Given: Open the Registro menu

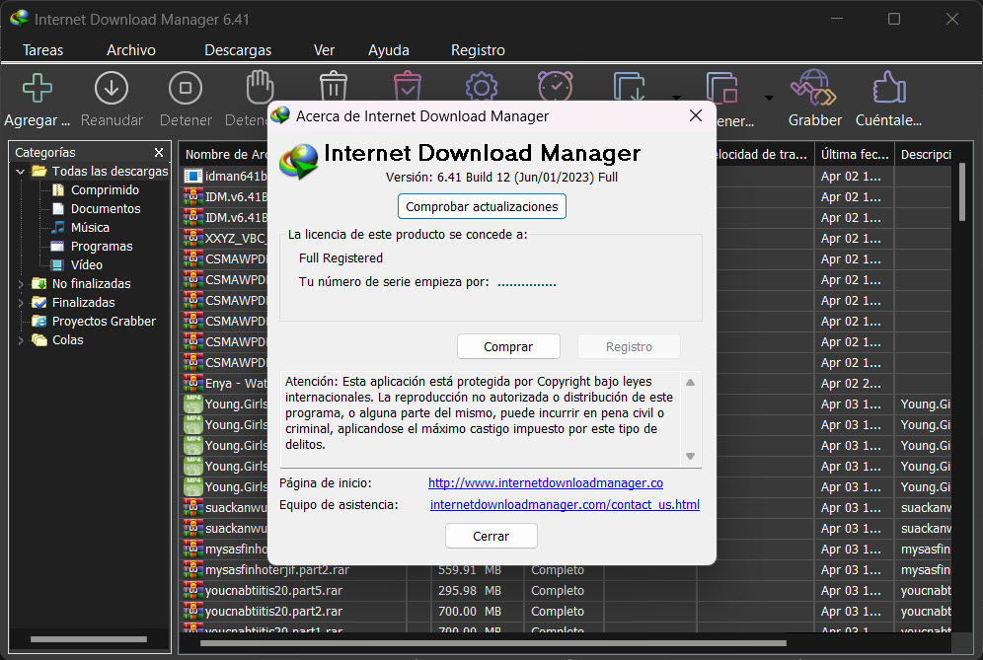Looking at the screenshot, I should tap(478, 50).
